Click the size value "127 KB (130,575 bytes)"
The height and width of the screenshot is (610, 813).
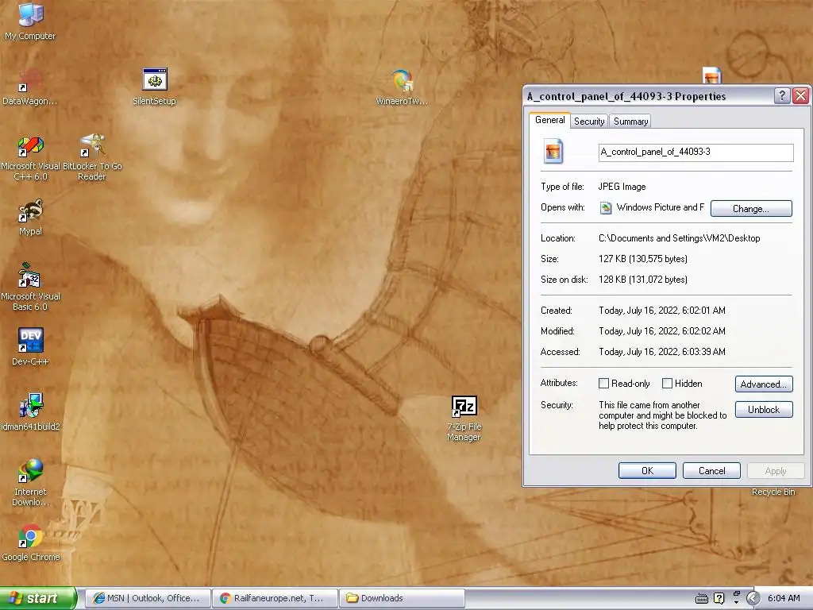pos(643,259)
